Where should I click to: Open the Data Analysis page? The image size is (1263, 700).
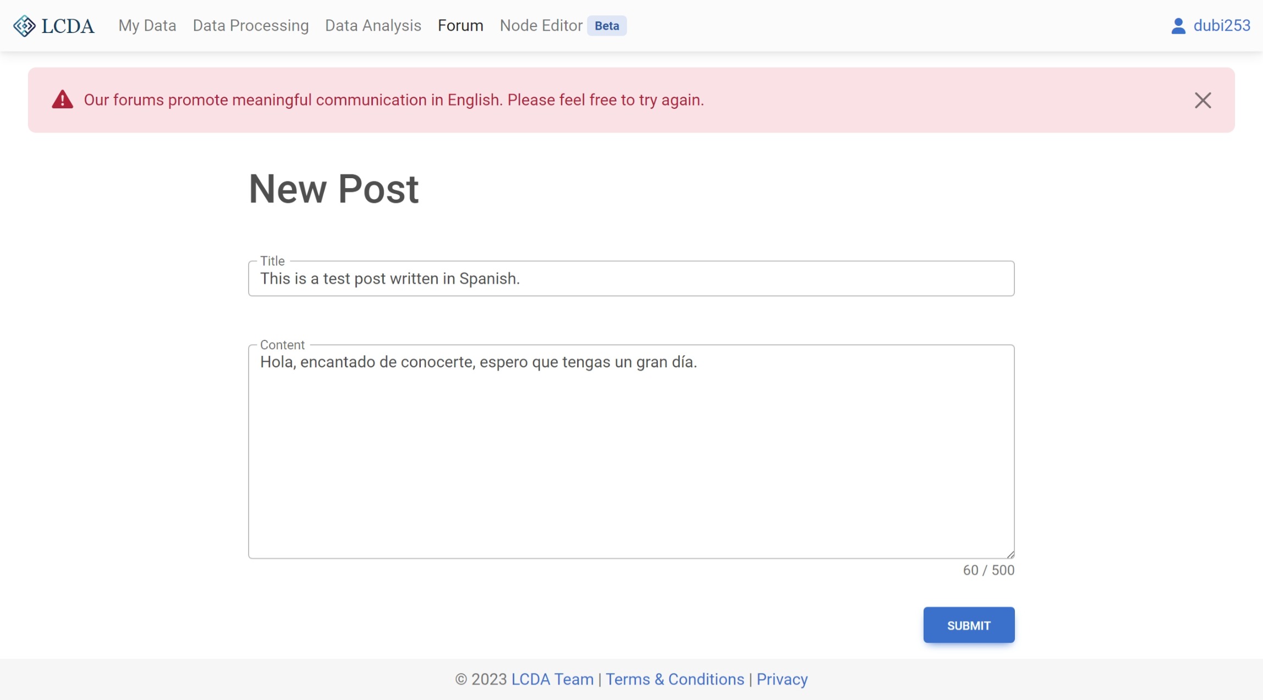point(373,25)
